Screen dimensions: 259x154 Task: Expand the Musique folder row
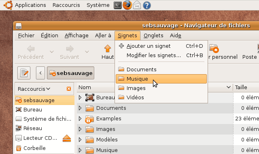point(80,150)
